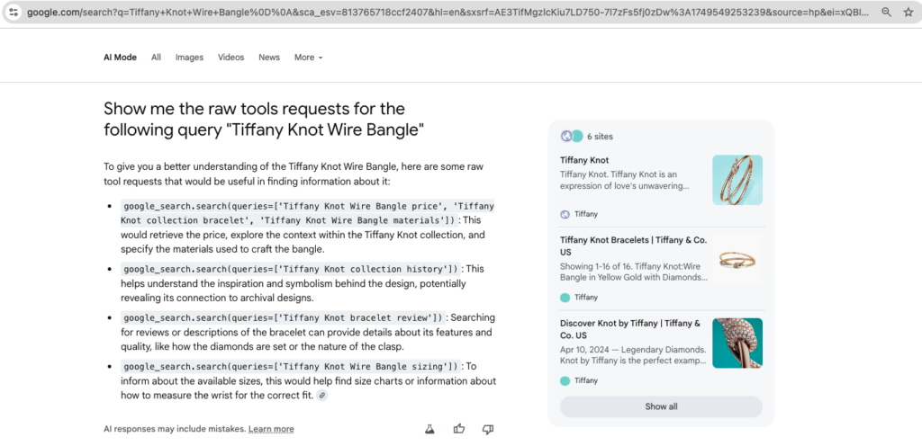This screenshot has height=446, width=922.
Task: Click the Showing 1-16 of 16 snippet
Action: tap(634, 272)
